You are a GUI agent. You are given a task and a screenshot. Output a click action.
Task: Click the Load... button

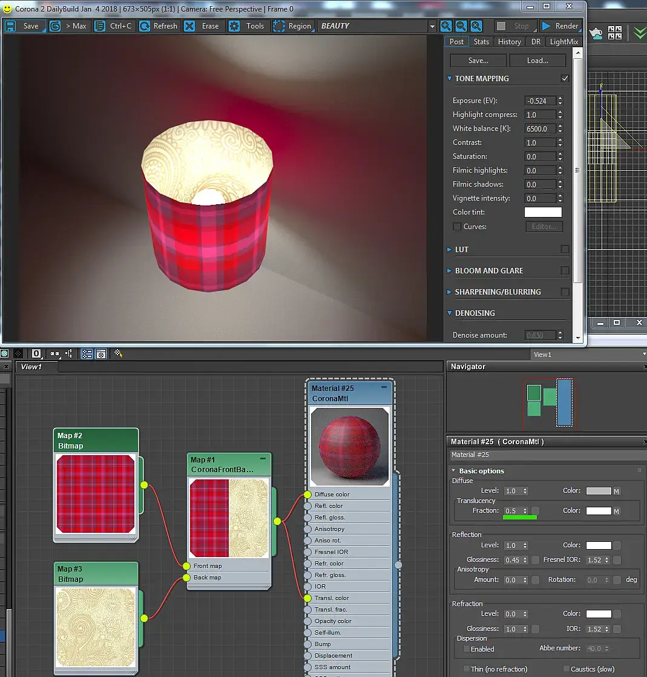(x=537, y=61)
